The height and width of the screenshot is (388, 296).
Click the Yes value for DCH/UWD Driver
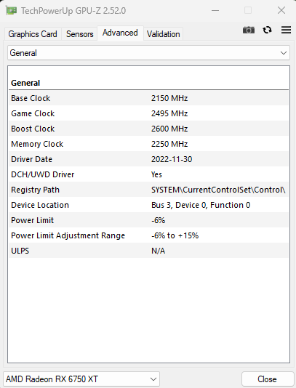156,174
